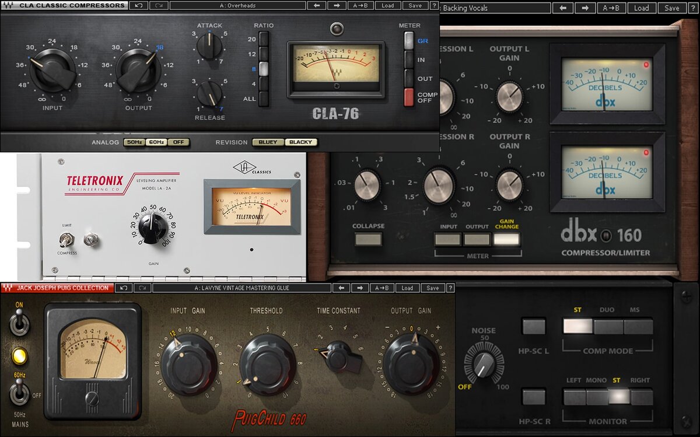Select RIGHT in MONITOR section

(x=642, y=397)
